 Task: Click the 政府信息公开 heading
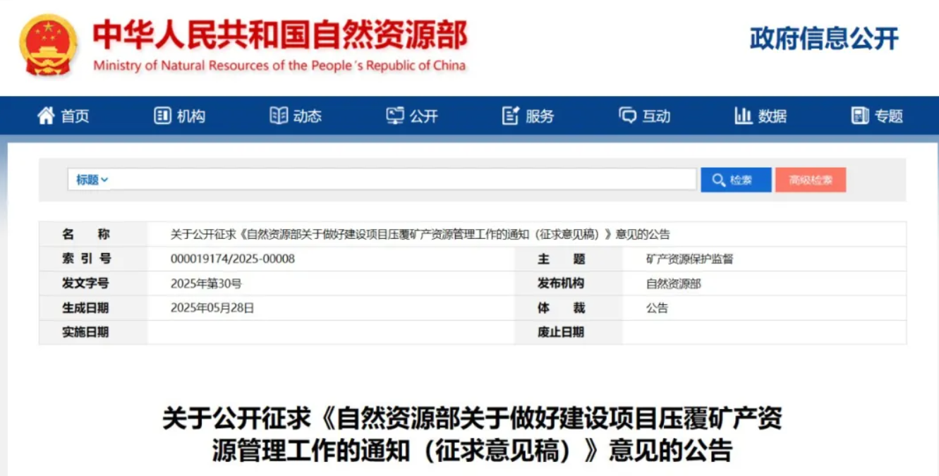pyautogui.click(x=824, y=39)
